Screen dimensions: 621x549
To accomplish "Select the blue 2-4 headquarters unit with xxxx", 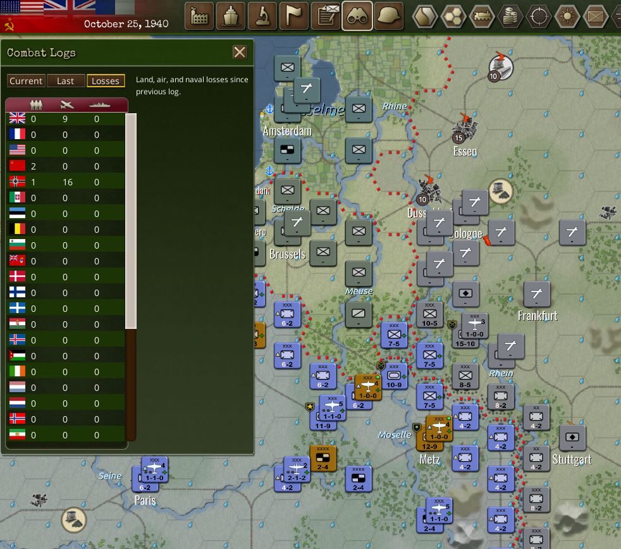I will point(359,479).
